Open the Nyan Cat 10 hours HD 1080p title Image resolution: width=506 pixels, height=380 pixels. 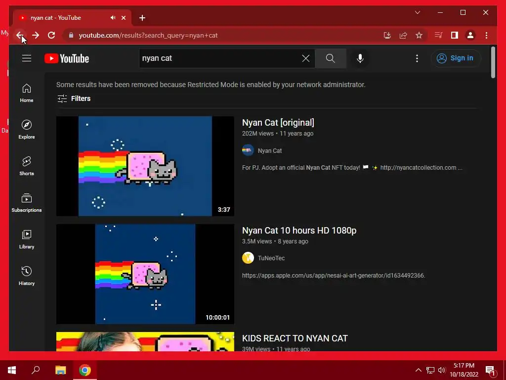pyautogui.click(x=299, y=231)
